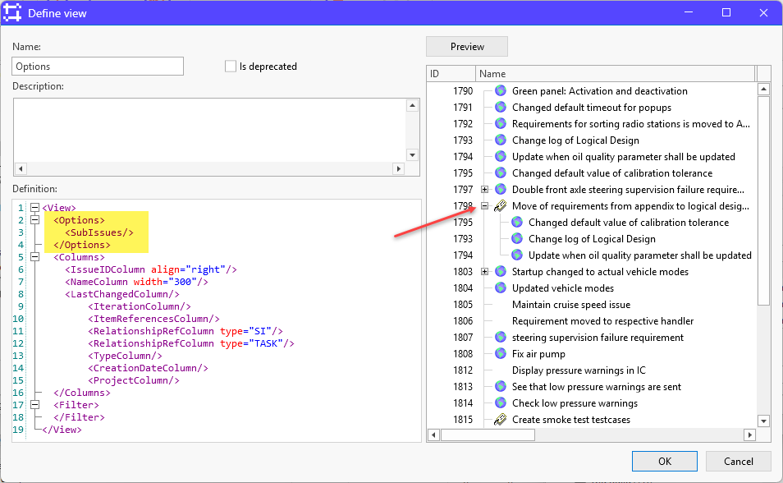783x483 pixels.
Task: Click globe icon beside Changed default timeout for popups
Action: pos(501,107)
